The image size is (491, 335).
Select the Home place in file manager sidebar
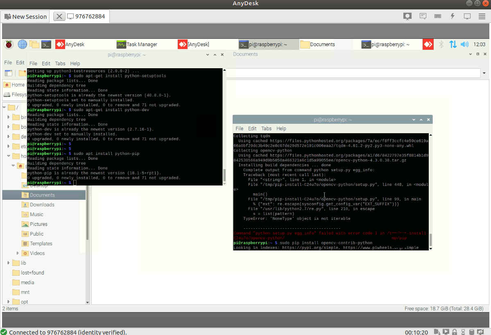14,85
